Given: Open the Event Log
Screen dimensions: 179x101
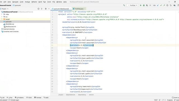Looking at the screenshot, I should click(x=175, y=98).
